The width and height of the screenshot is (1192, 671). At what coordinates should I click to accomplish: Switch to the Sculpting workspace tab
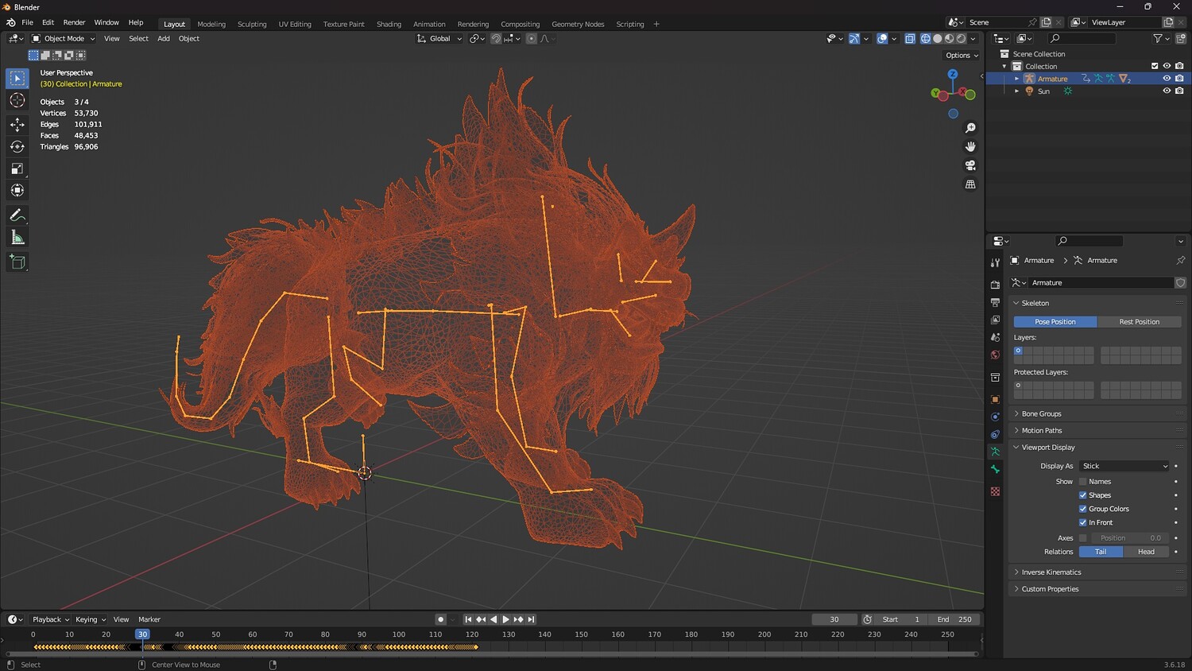(x=252, y=24)
